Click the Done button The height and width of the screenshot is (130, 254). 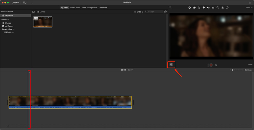250,65
